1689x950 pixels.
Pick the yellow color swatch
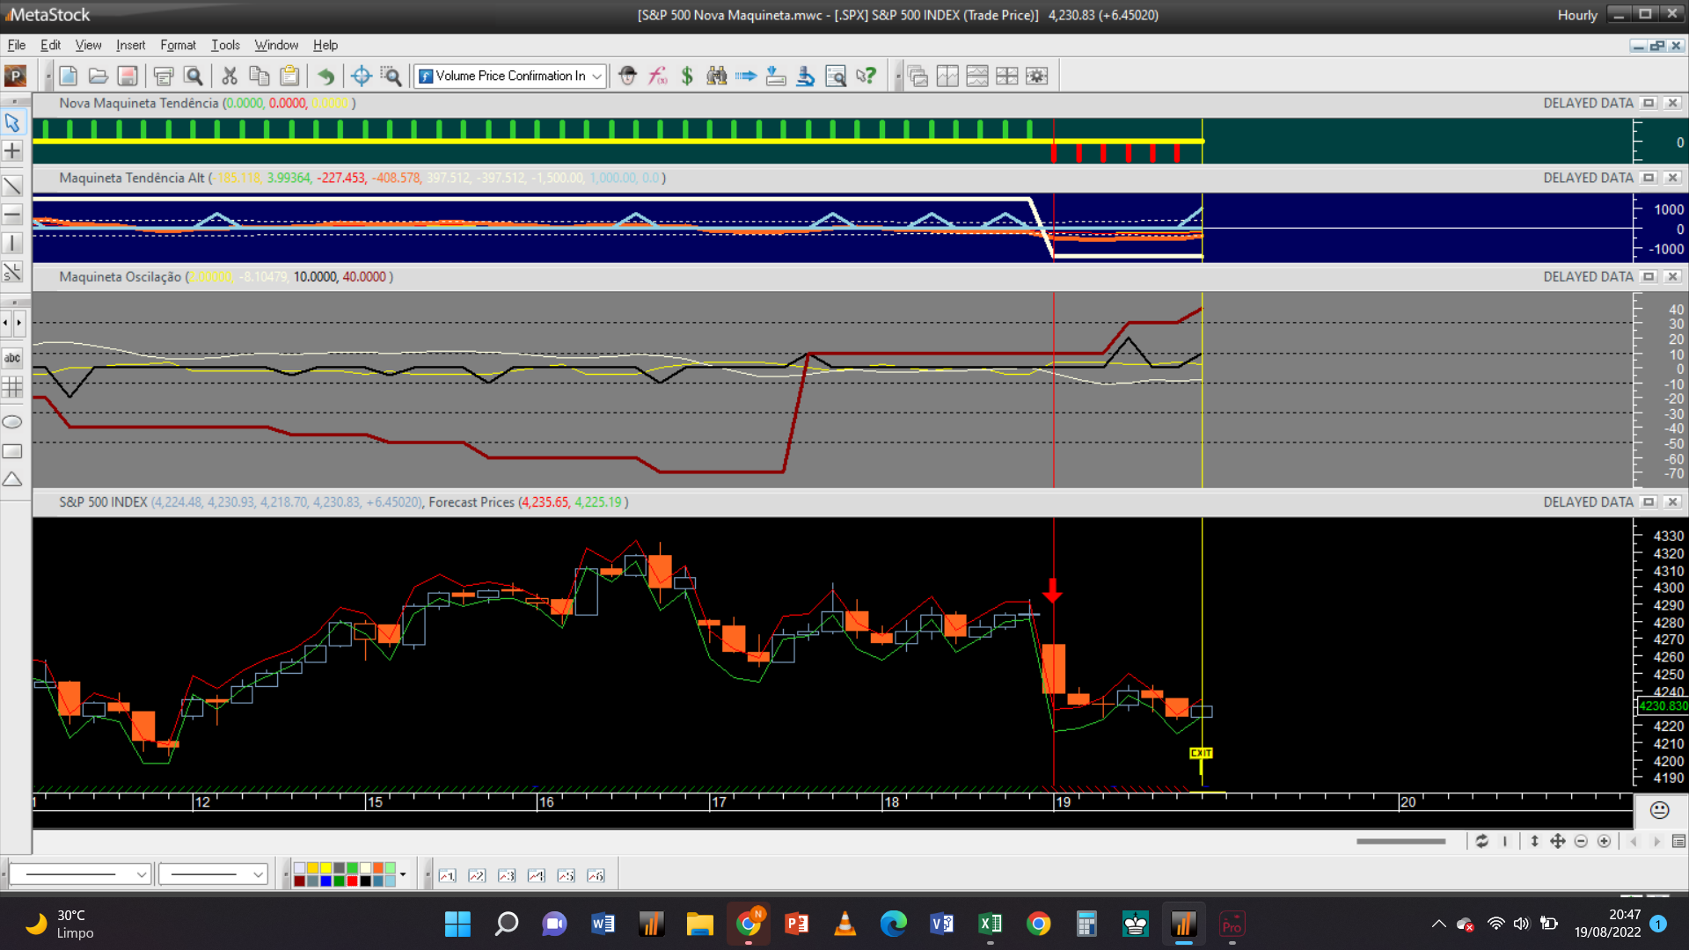pos(325,868)
